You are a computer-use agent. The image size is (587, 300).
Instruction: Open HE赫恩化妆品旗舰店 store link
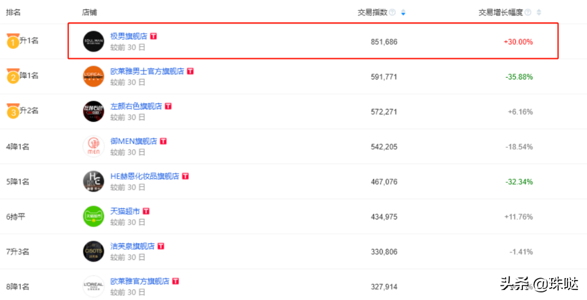click(x=145, y=176)
